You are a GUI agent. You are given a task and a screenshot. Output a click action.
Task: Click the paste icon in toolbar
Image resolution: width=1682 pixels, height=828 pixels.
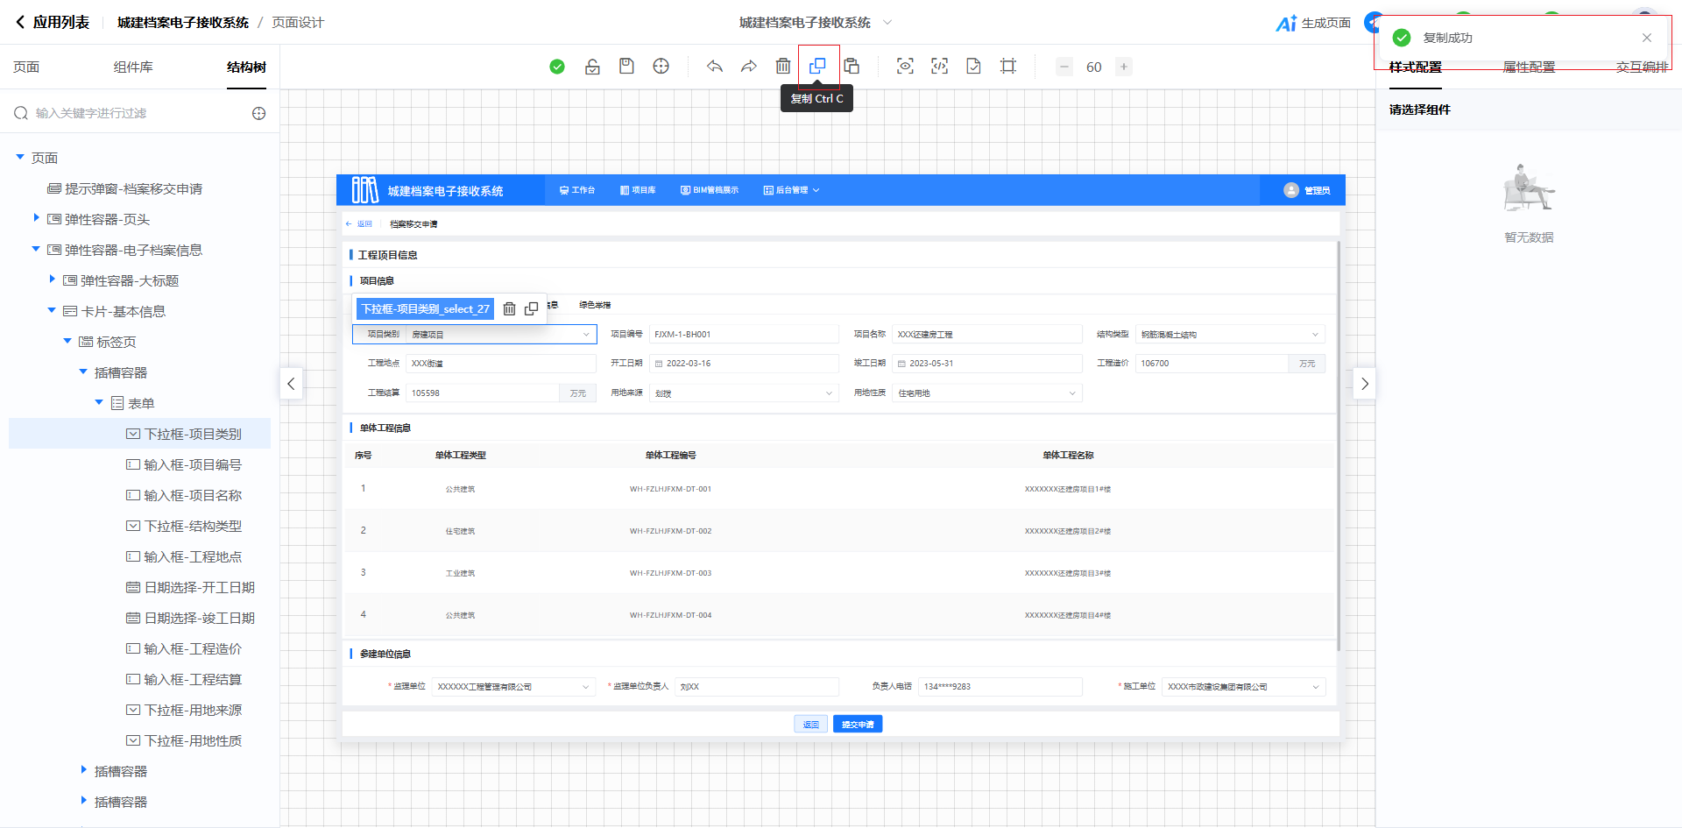coord(852,67)
